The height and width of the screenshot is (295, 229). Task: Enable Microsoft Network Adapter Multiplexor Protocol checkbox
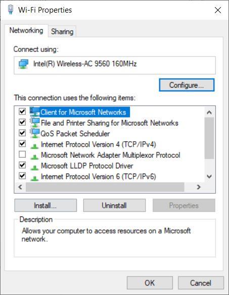click(22, 154)
